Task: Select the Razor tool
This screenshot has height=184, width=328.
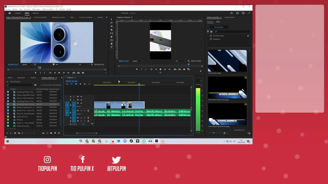Action: coord(111,30)
